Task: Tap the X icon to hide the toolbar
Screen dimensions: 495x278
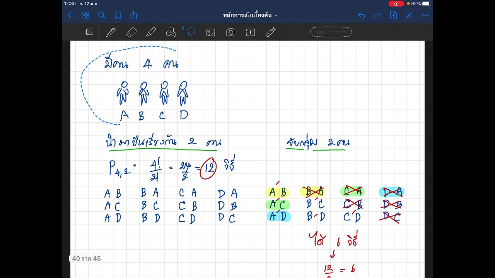Action: (409, 15)
